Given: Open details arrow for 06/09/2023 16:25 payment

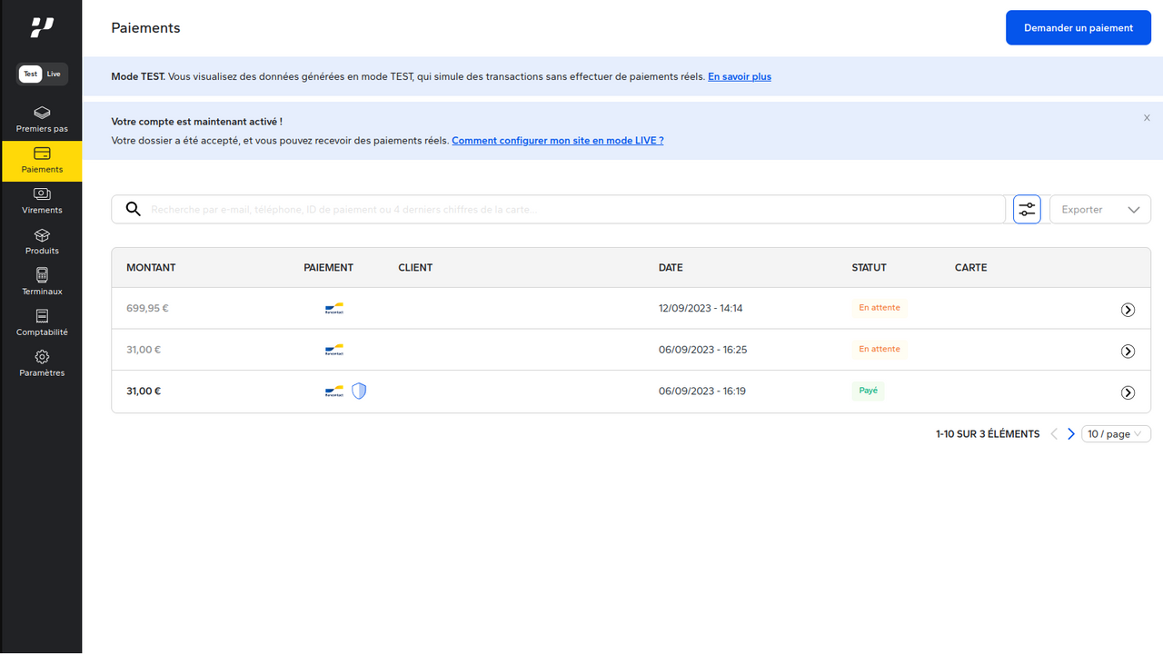Looking at the screenshot, I should pos(1128,352).
